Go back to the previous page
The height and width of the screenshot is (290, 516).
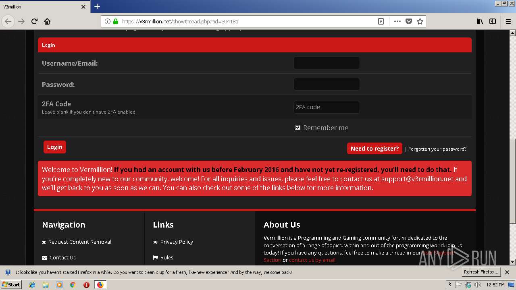click(x=8, y=21)
